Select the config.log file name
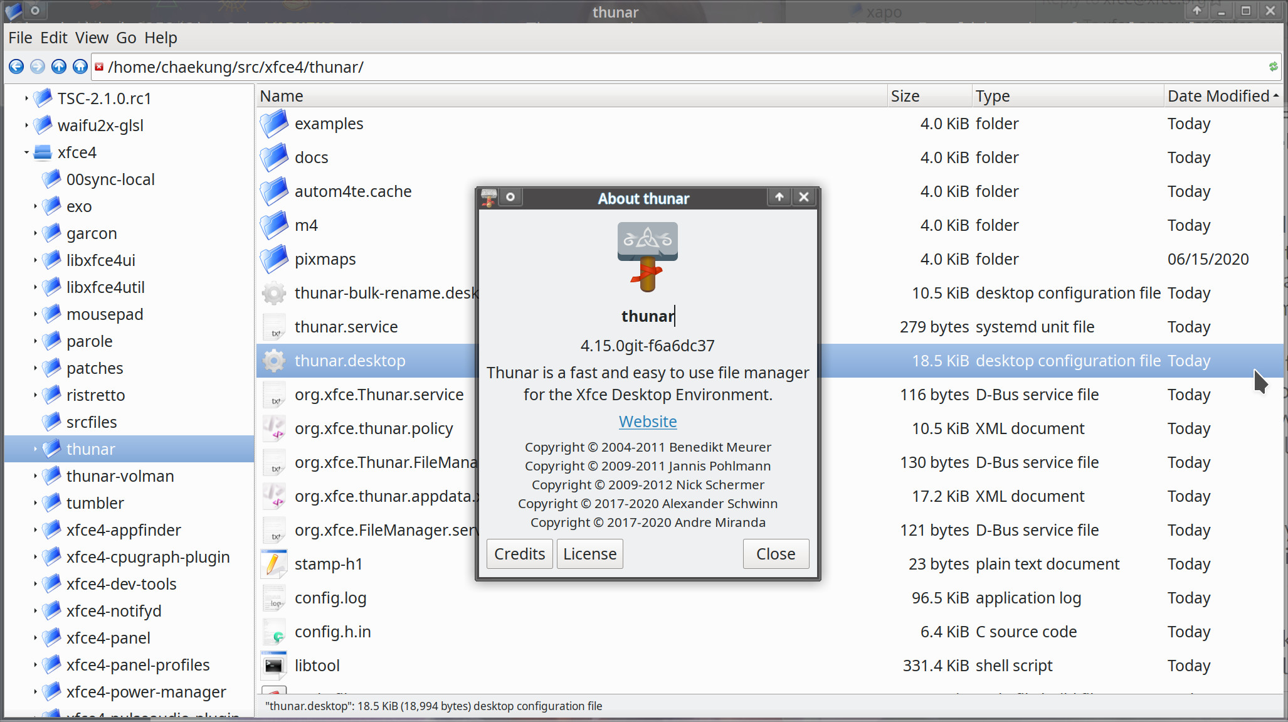Screen dimensions: 1288x722 (x=330, y=598)
